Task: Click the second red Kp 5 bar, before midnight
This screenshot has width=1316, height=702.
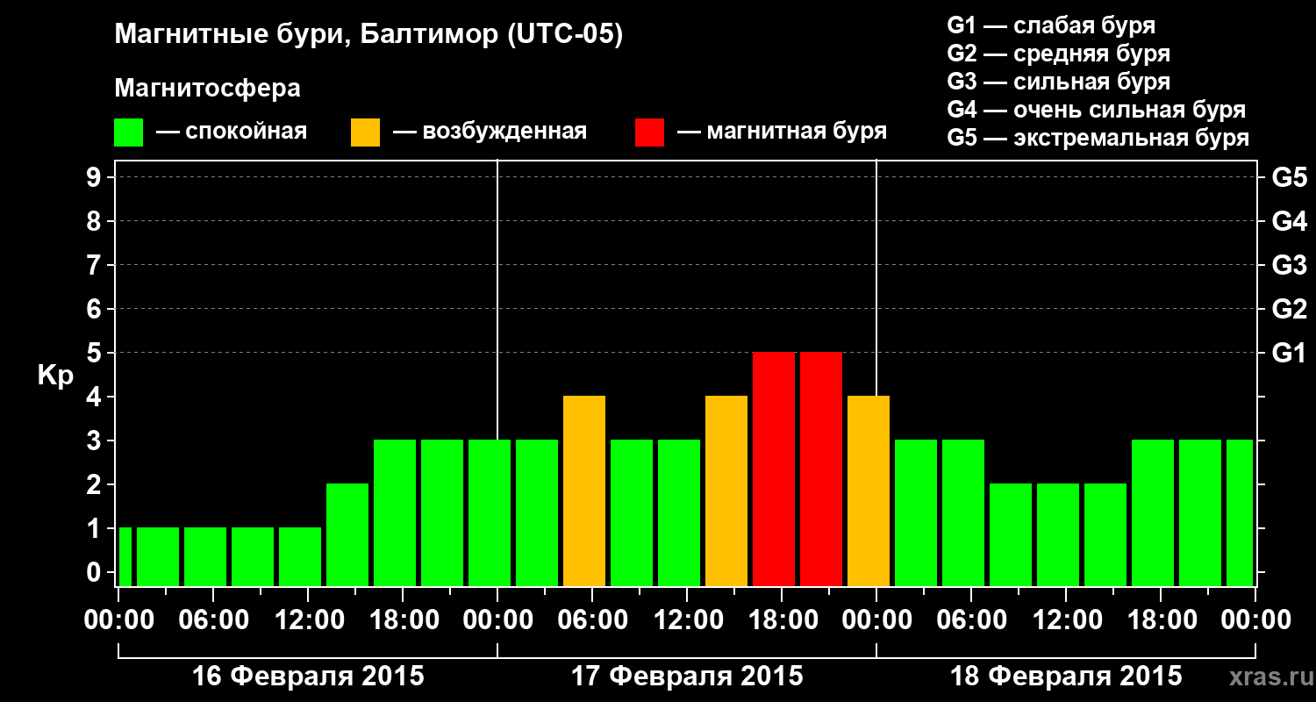Action: tap(821, 469)
